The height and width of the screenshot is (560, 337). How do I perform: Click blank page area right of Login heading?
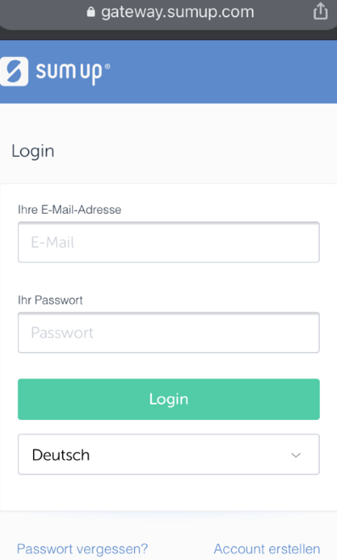[x=197, y=151]
